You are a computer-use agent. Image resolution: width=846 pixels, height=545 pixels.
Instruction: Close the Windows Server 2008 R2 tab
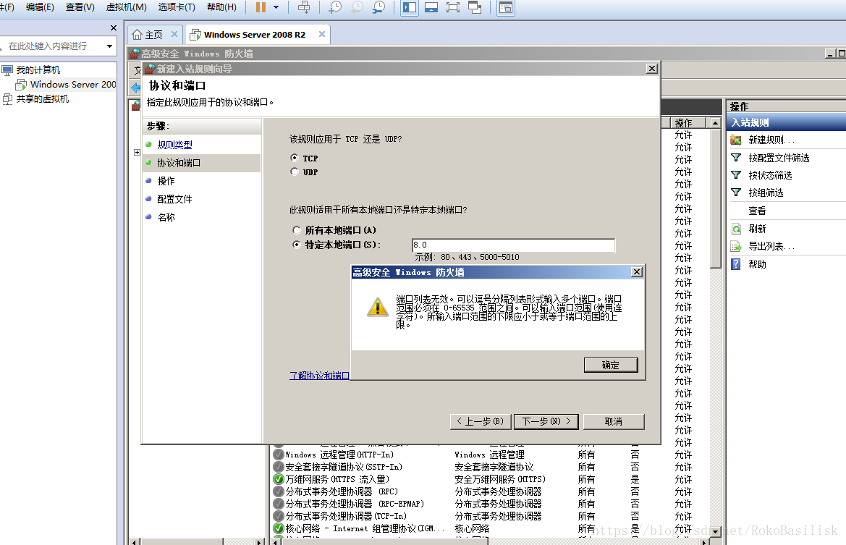(x=322, y=34)
